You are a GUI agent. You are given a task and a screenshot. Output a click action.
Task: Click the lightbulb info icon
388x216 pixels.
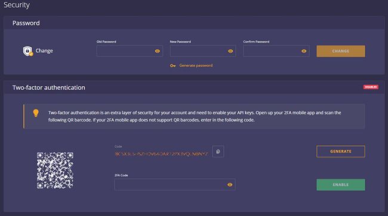(x=36, y=113)
